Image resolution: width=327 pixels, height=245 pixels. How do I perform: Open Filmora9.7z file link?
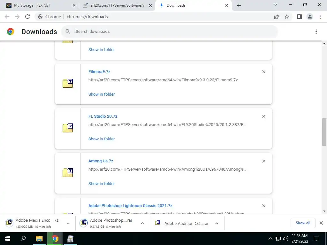pyautogui.click(x=99, y=72)
